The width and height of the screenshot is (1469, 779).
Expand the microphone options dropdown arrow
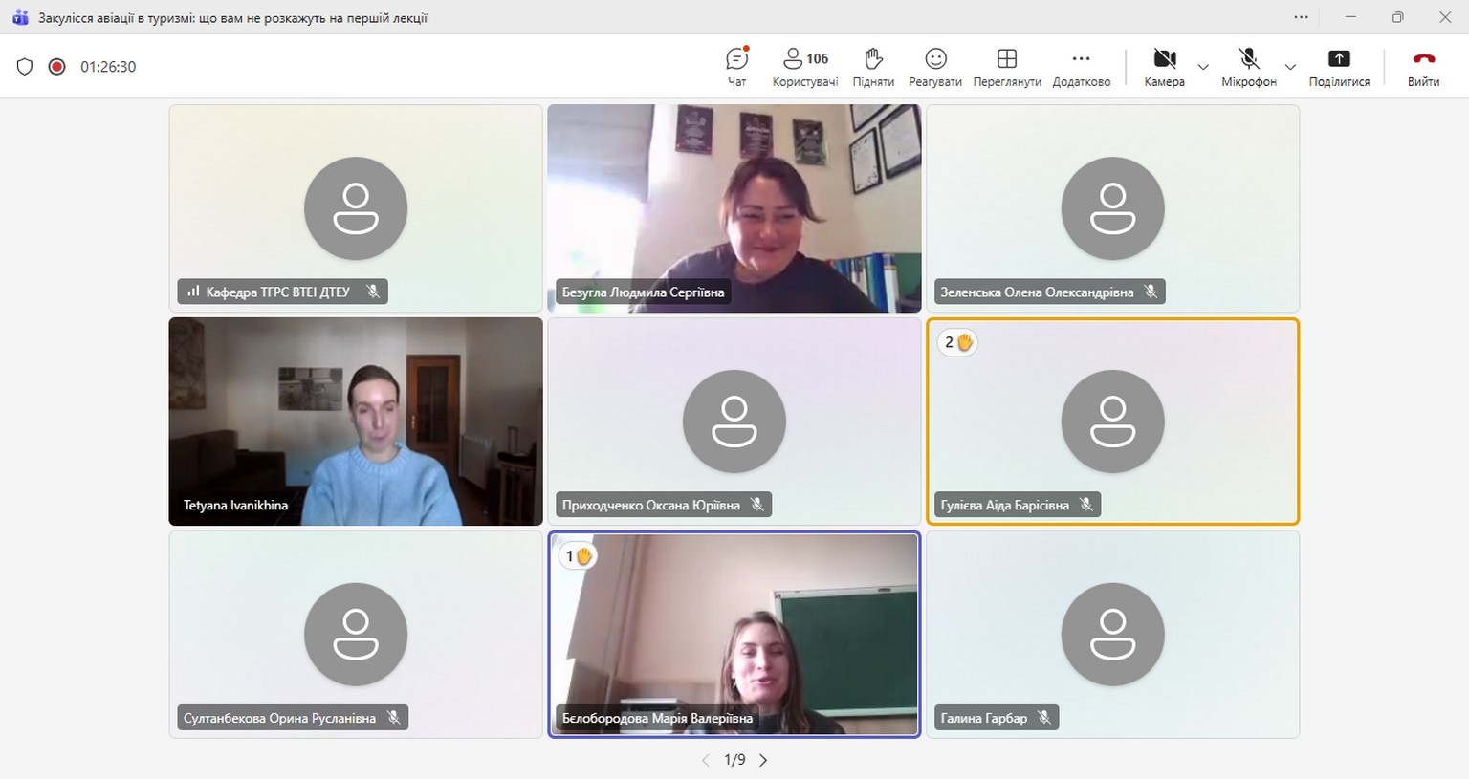1290,67
